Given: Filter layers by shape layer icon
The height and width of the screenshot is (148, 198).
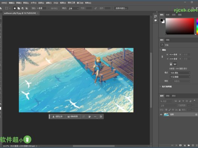Looking at the screenshot, I should (x=187, y=101).
